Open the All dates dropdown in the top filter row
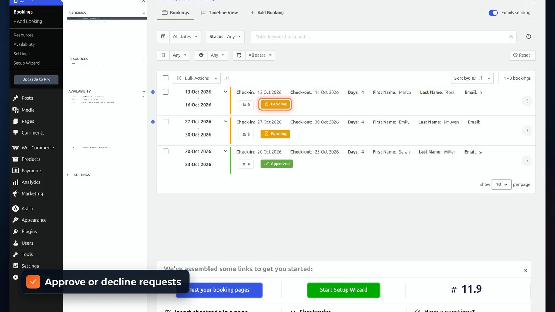Screen dimensions: 555x312 click(x=185, y=36)
